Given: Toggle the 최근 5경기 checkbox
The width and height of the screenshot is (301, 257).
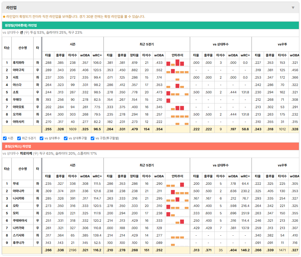Looking at the screenshot, I should pos(19,138).
